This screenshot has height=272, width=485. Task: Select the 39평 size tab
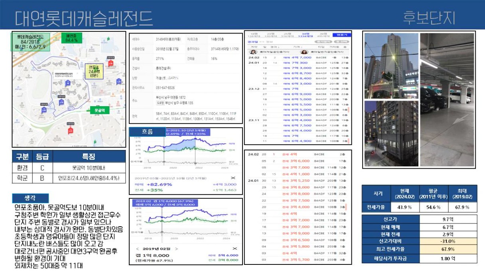(x=323, y=35)
